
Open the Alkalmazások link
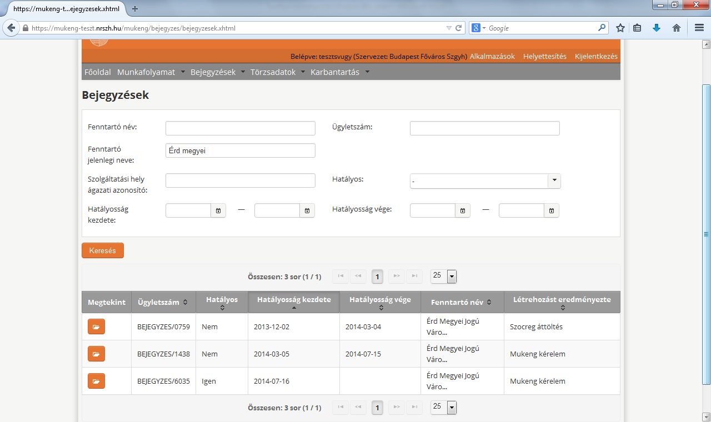pos(492,56)
